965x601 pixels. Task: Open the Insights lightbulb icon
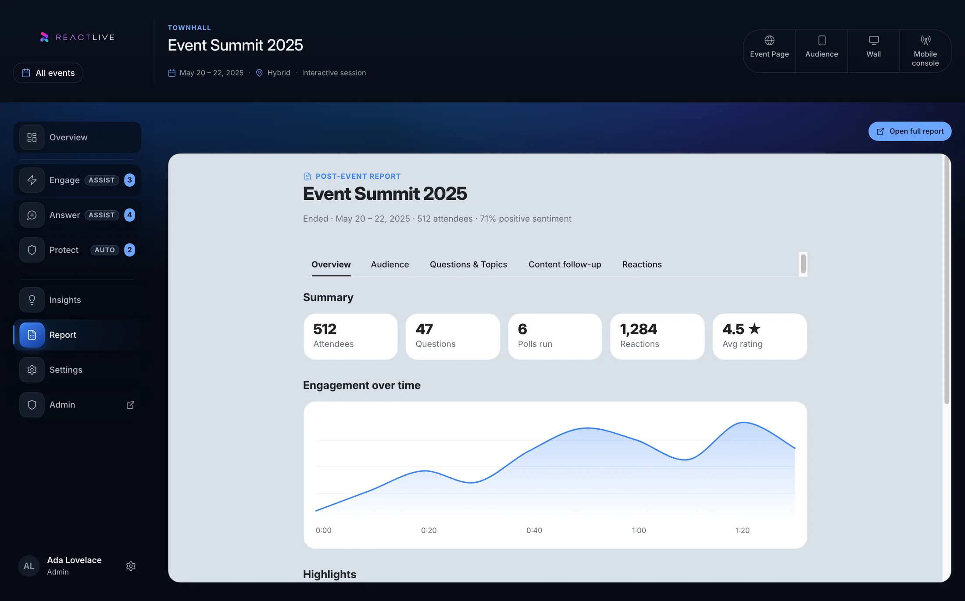click(32, 300)
